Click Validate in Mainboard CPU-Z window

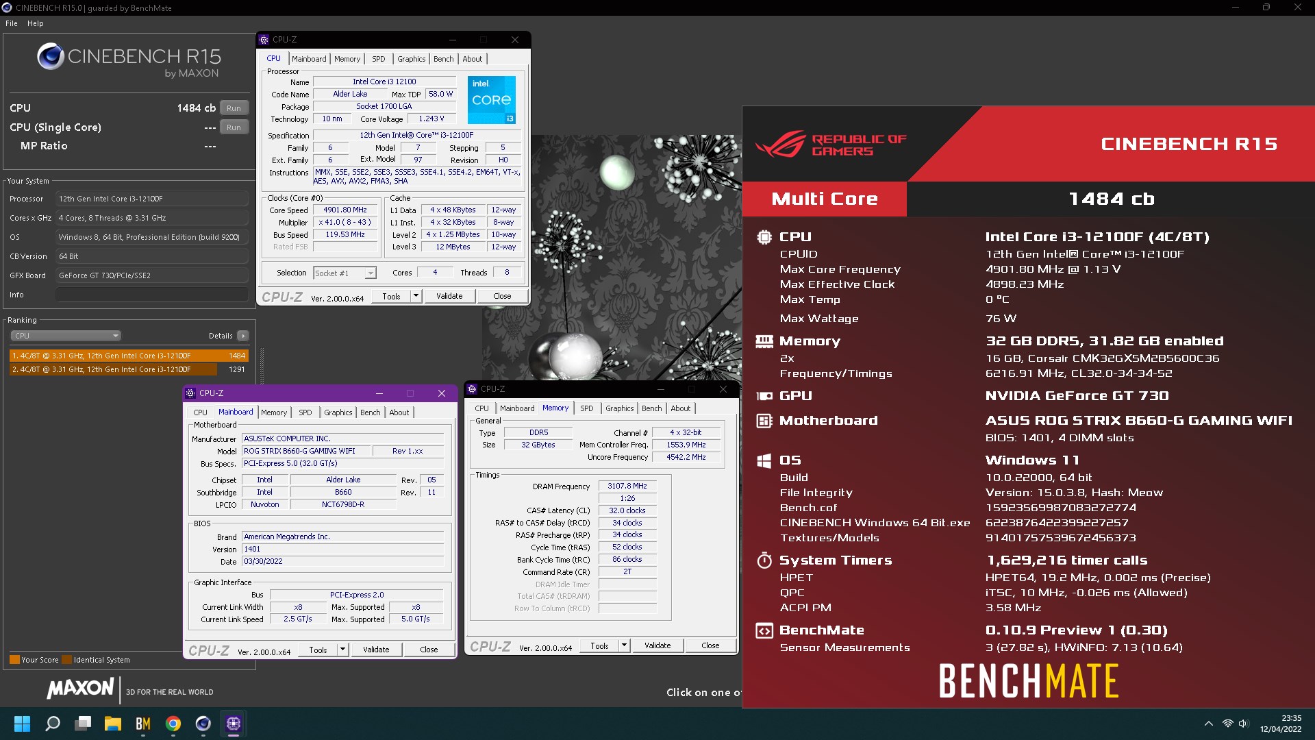pos(376,650)
